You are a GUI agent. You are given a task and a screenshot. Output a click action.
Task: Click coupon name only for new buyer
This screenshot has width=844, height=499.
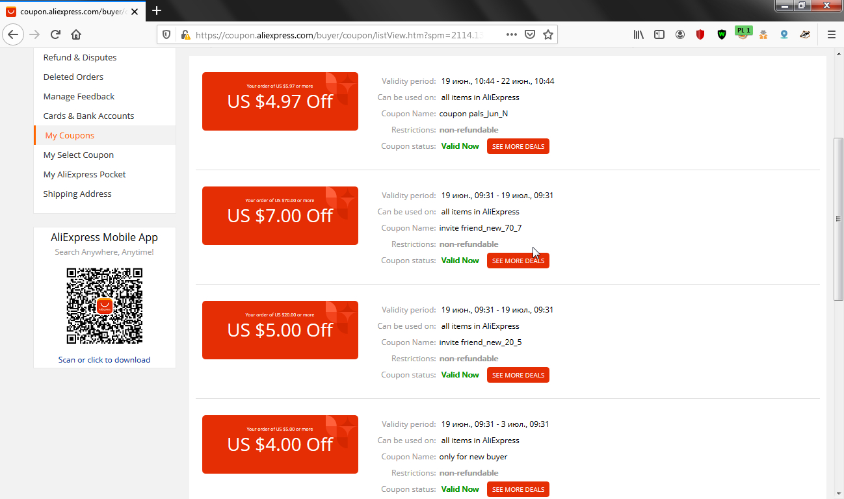pos(473,457)
